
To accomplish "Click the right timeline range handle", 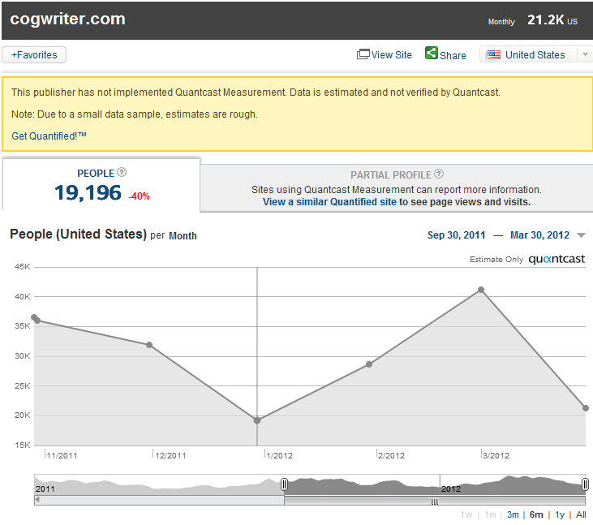I will click(x=585, y=484).
